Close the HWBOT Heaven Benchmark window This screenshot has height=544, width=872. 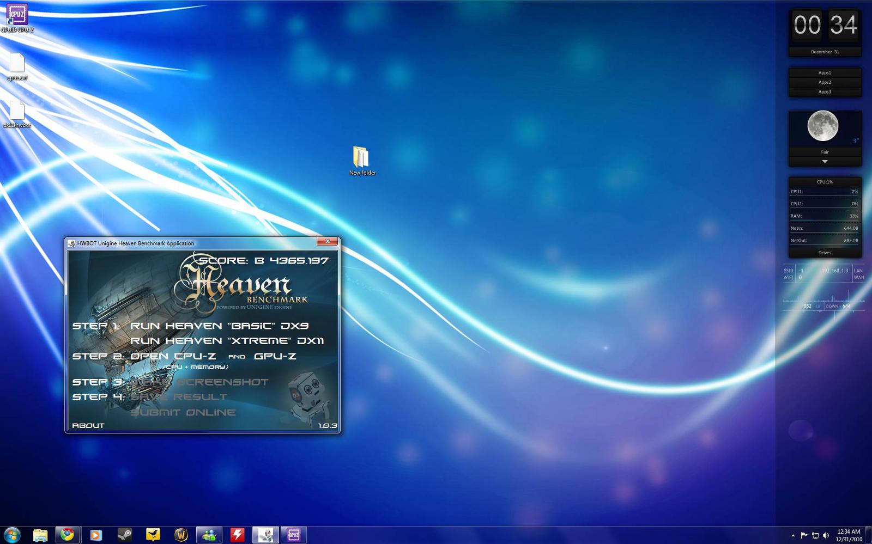pos(328,241)
